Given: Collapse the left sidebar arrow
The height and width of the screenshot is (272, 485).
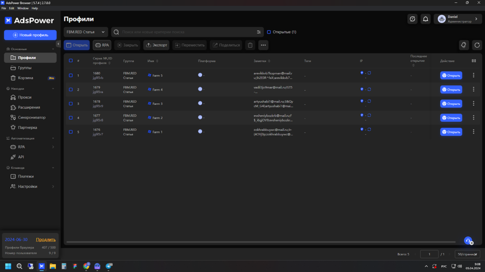Looking at the screenshot, I should tap(58, 44).
